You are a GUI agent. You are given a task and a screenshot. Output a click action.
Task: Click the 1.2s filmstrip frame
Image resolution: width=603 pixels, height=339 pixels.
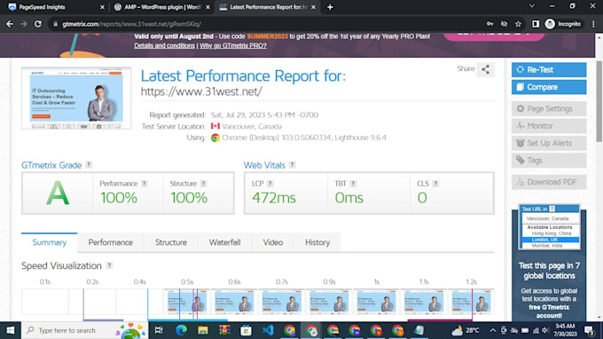pyautogui.click(x=471, y=302)
